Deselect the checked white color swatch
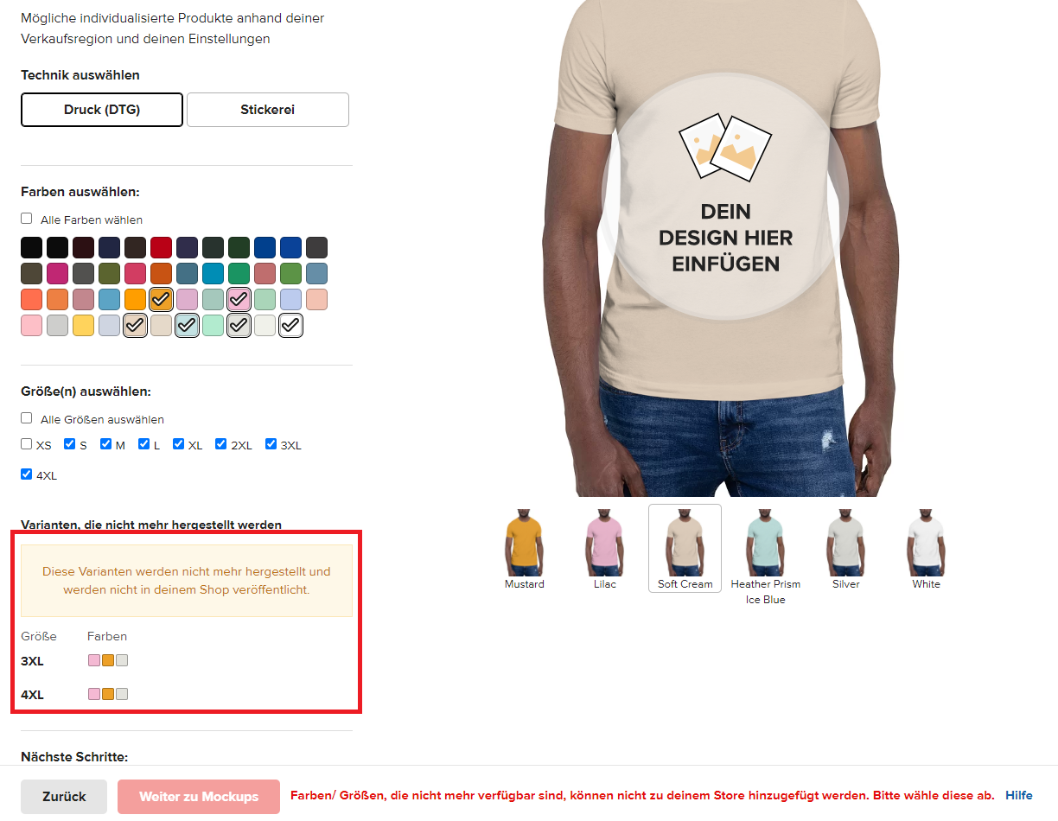The width and height of the screenshot is (1058, 821). (x=291, y=326)
